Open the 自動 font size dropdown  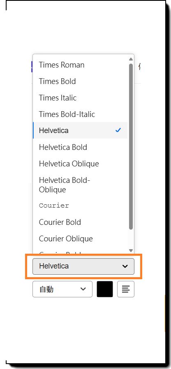[x=62, y=289]
